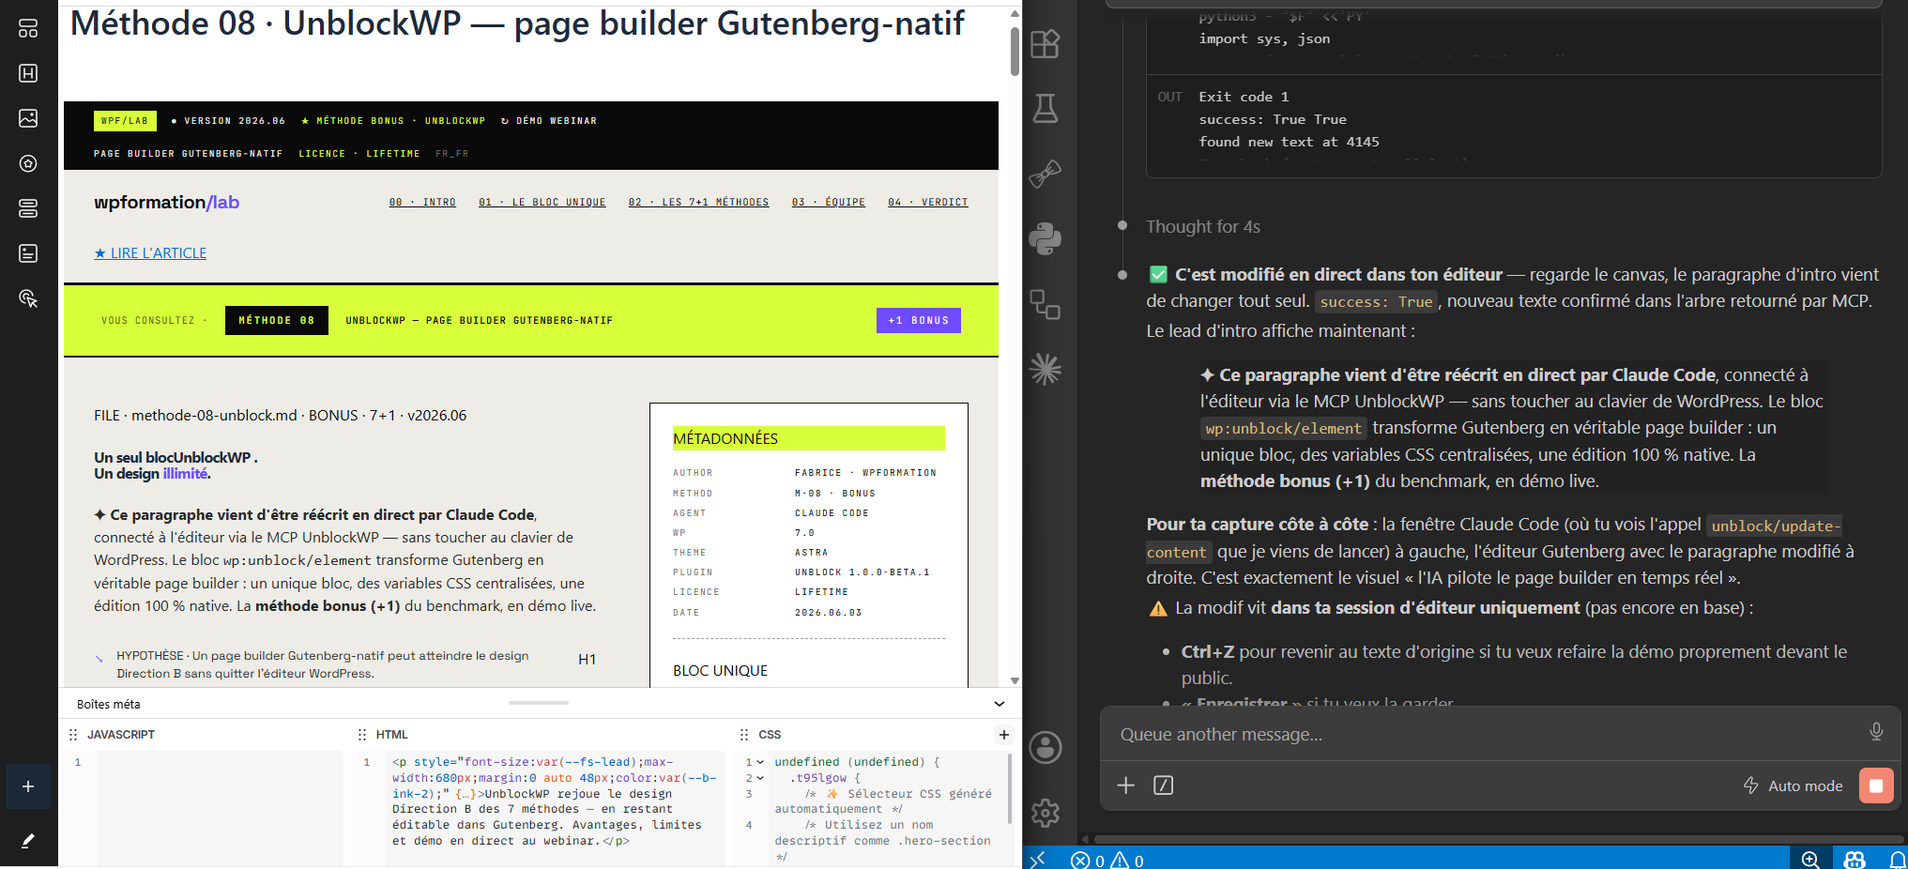
Task: Click the remote window icon in status bar
Action: click(x=1038, y=859)
